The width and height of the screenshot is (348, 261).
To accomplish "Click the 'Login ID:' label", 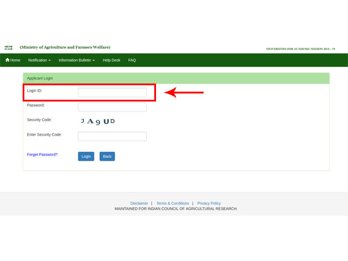I will [x=34, y=91].
